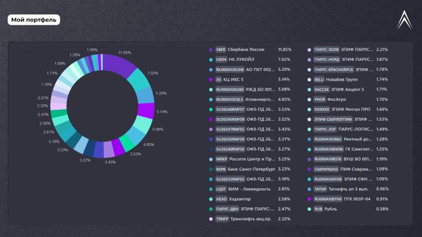Click the 7.02% teal donut segment
Screen dimensions: 422x237
pos(139,80)
